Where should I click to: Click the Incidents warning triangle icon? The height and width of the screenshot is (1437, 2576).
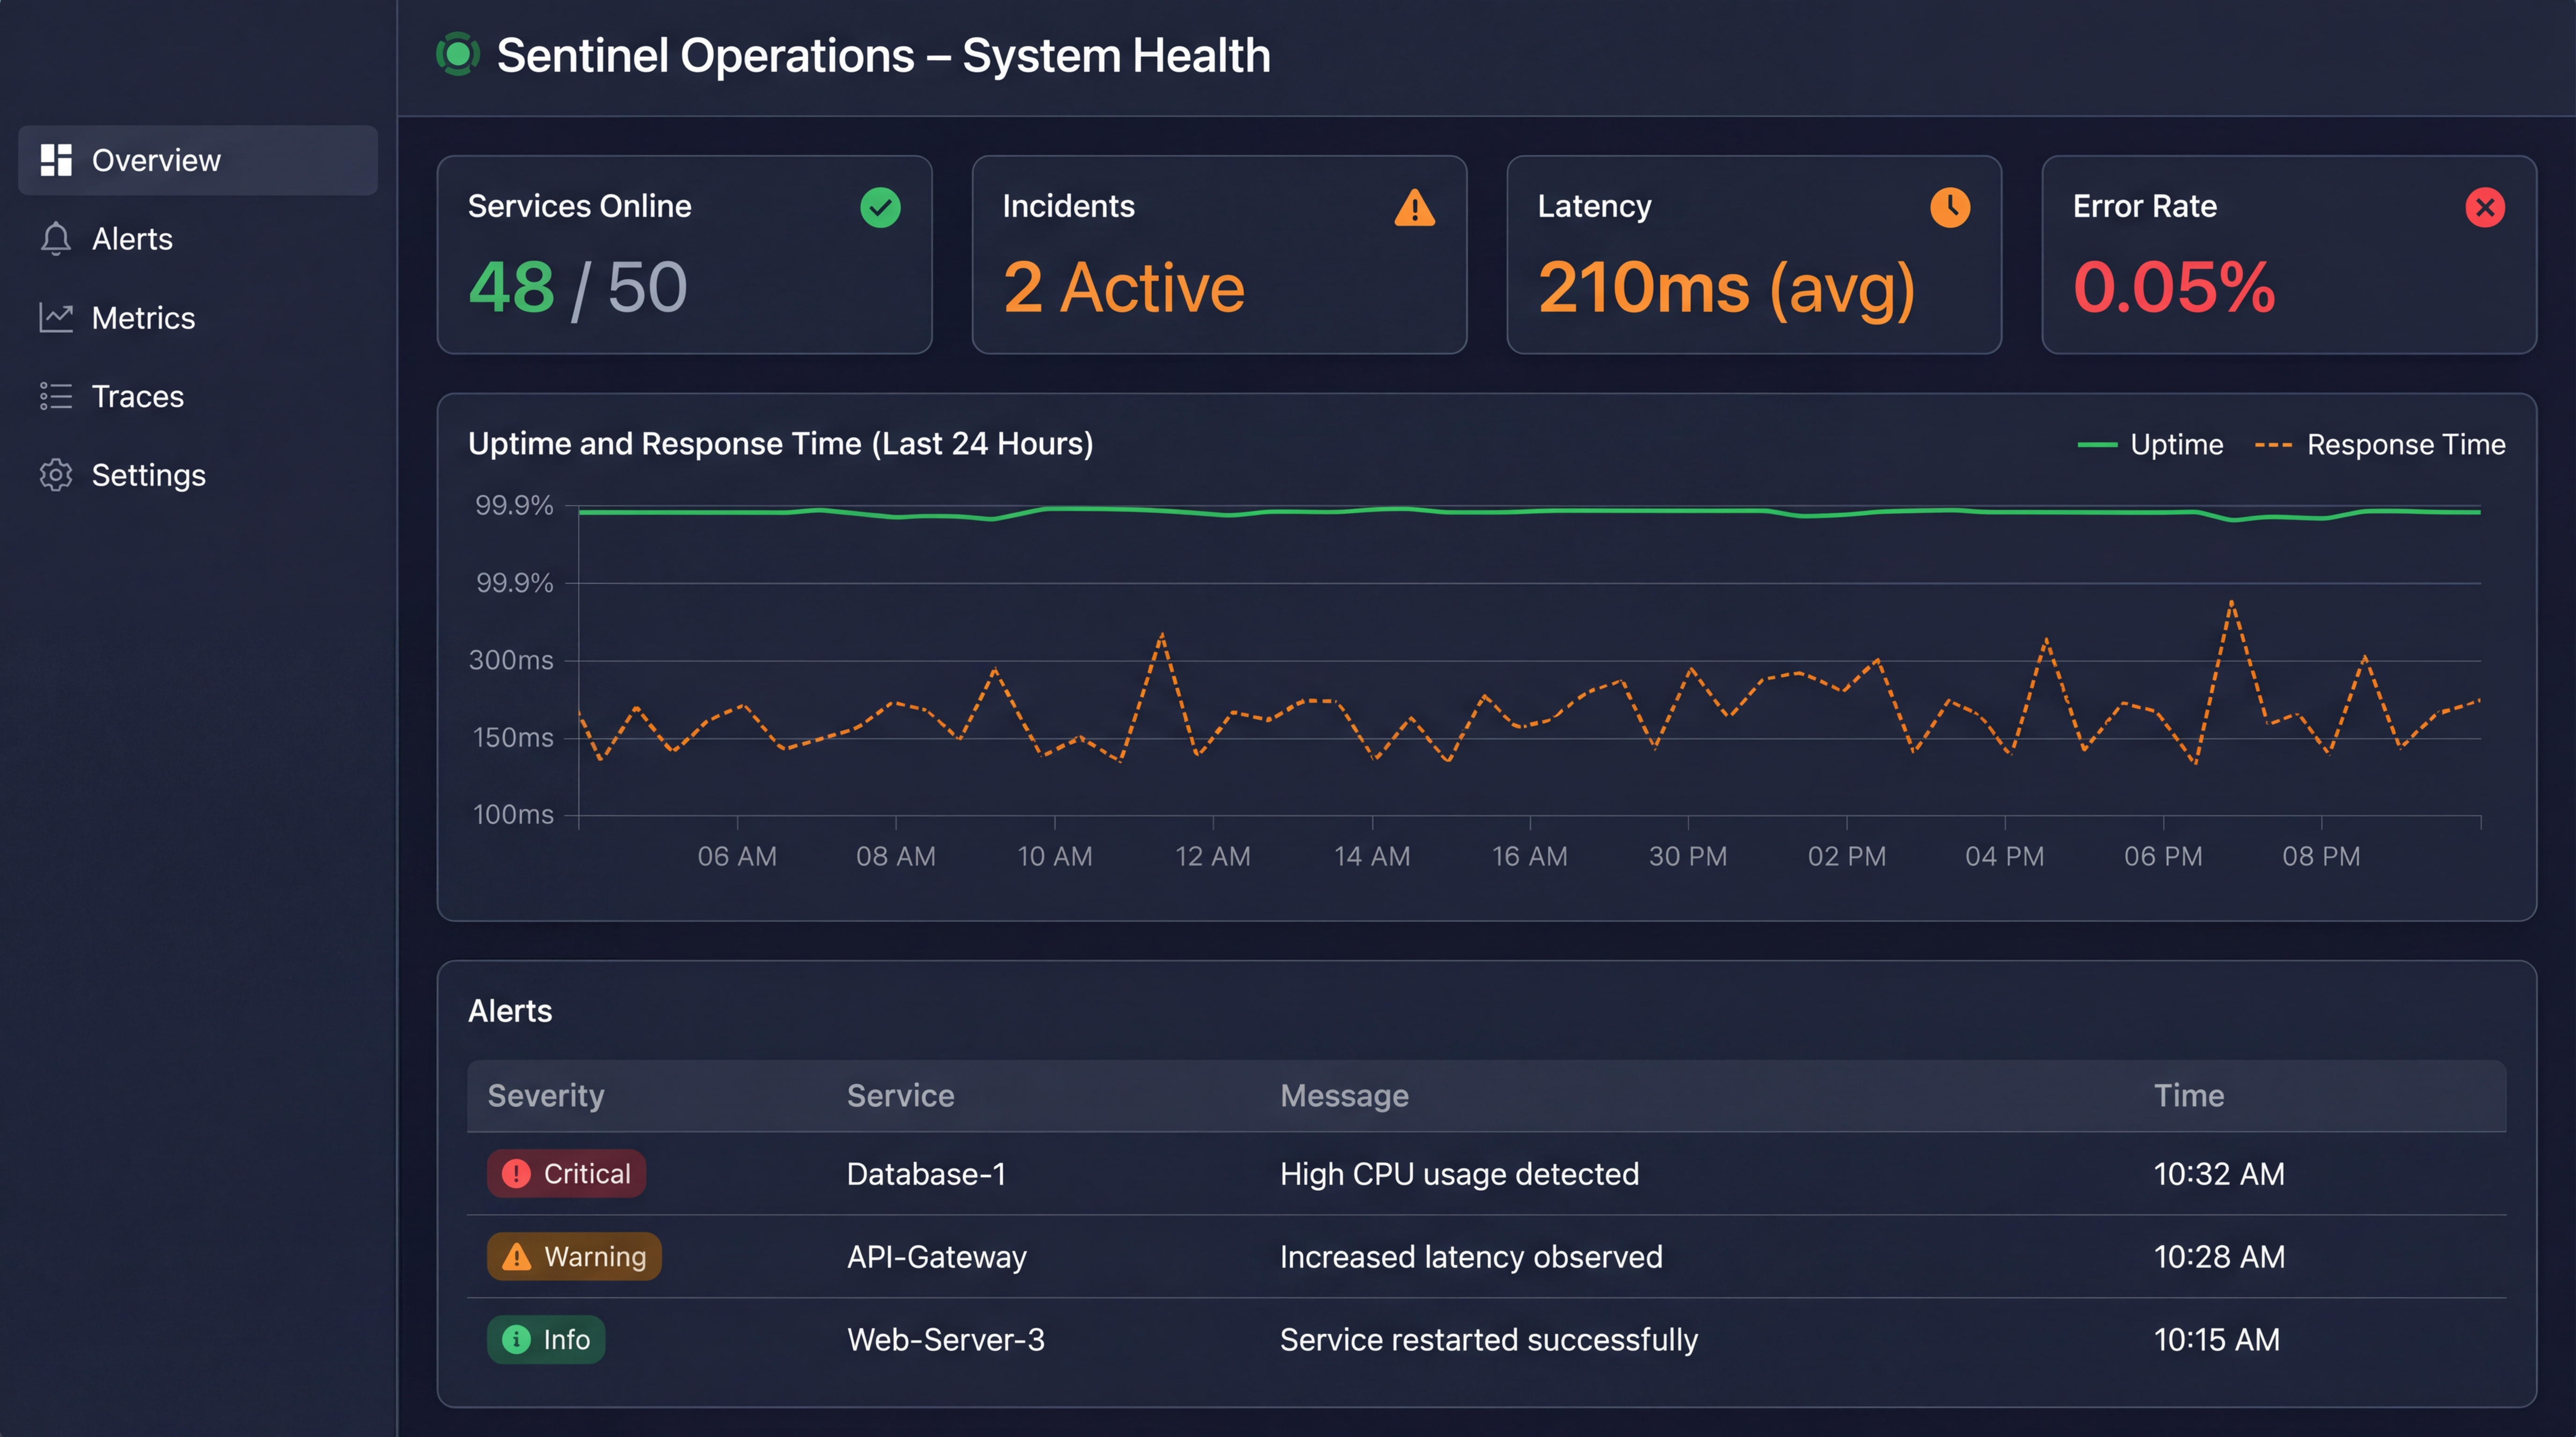(1414, 208)
